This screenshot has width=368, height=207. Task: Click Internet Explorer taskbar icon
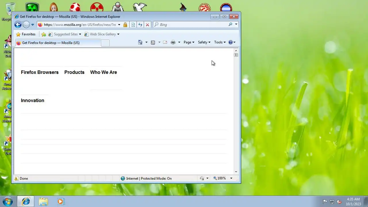(26, 202)
